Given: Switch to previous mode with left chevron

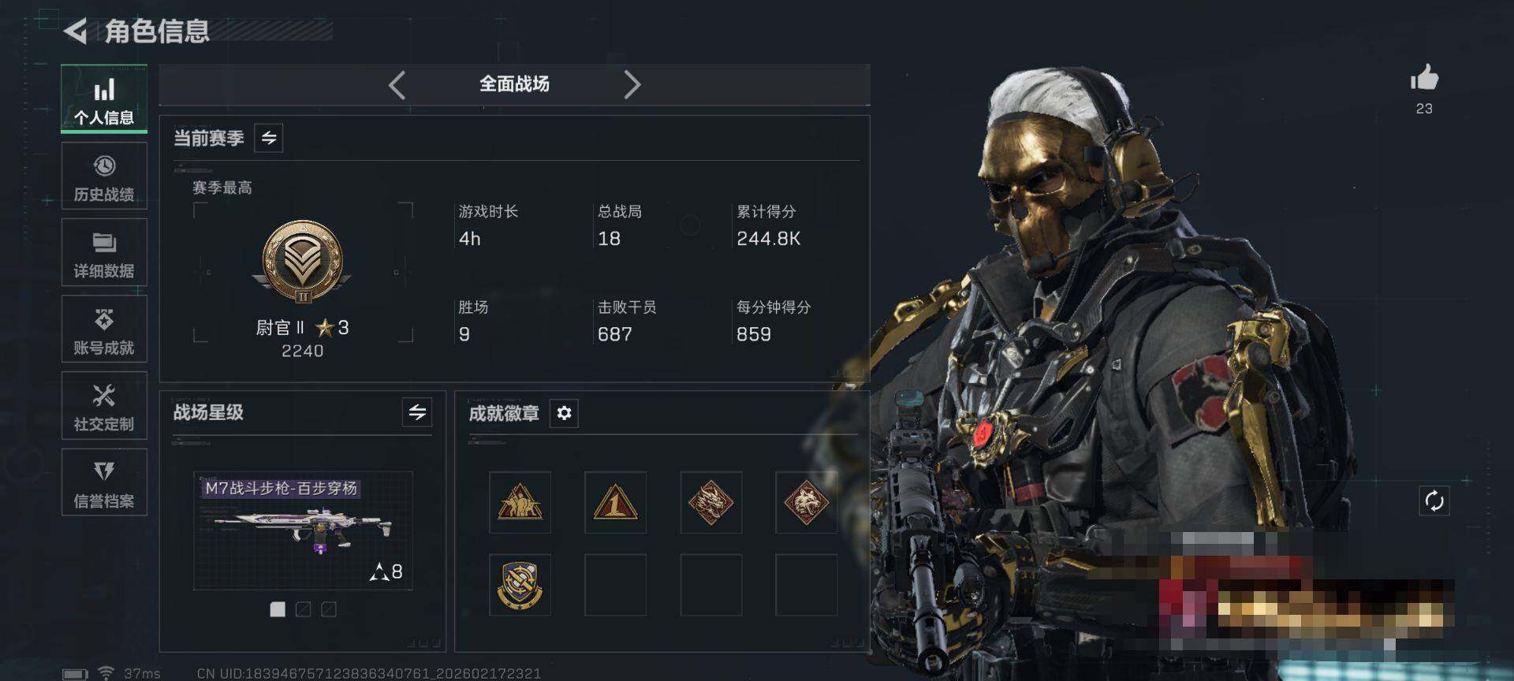Looking at the screenshot, I should point(397,84).
